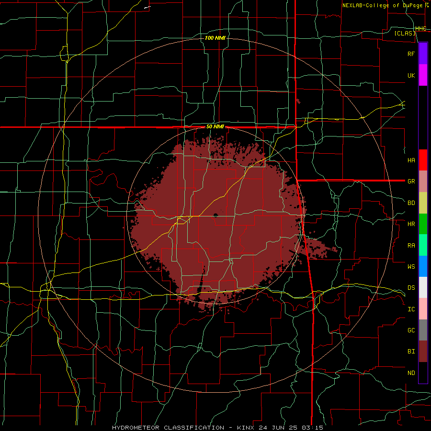
Task: Click the HHC product label
Action: [x=421, y=29]
